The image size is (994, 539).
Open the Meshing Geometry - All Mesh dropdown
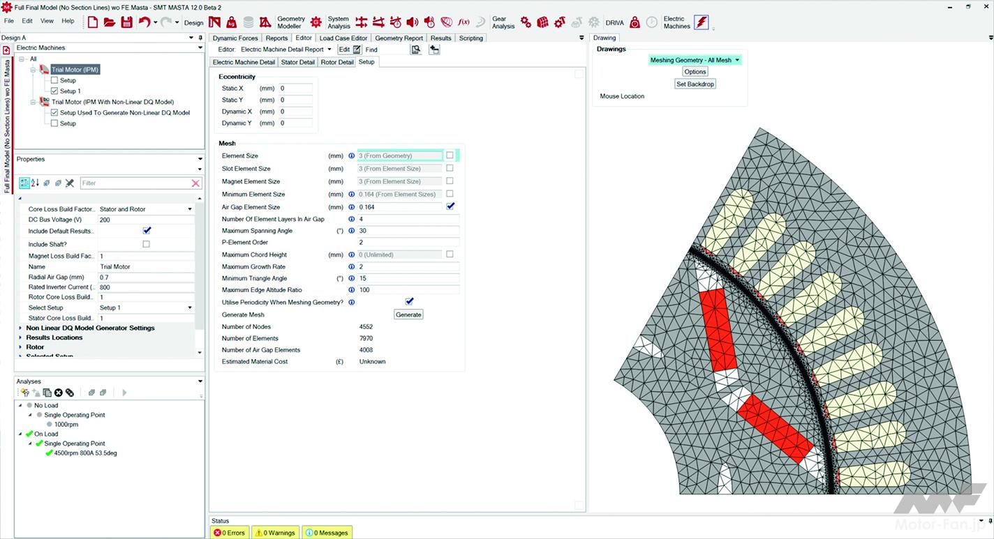694,60
